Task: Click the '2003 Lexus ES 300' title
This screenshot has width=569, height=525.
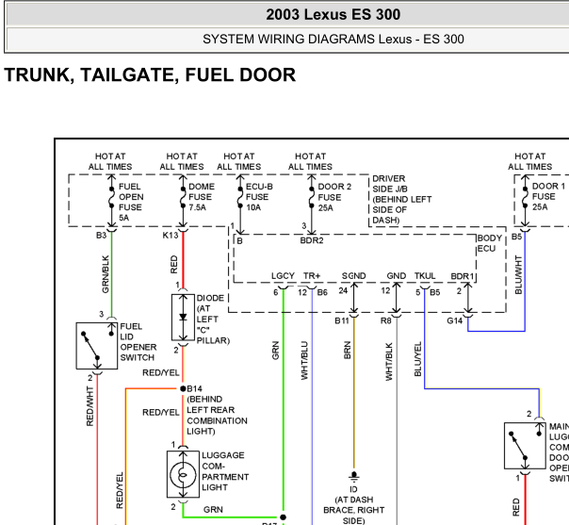Action: click(x=333, y=14)
